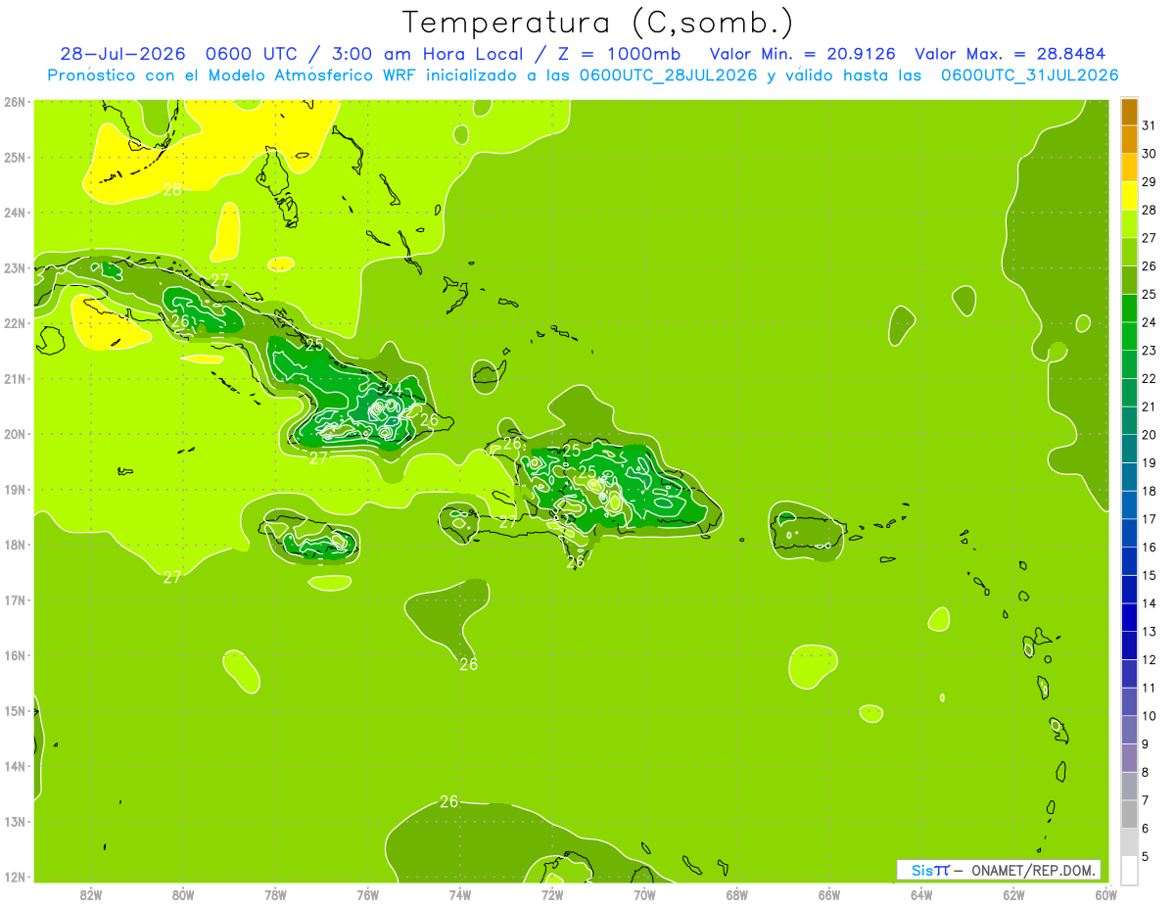Click the valid-until time '0600UTC_31JUL2026'
Image resolution: width=1175 pixels, height=908 pixels.
1029,75
